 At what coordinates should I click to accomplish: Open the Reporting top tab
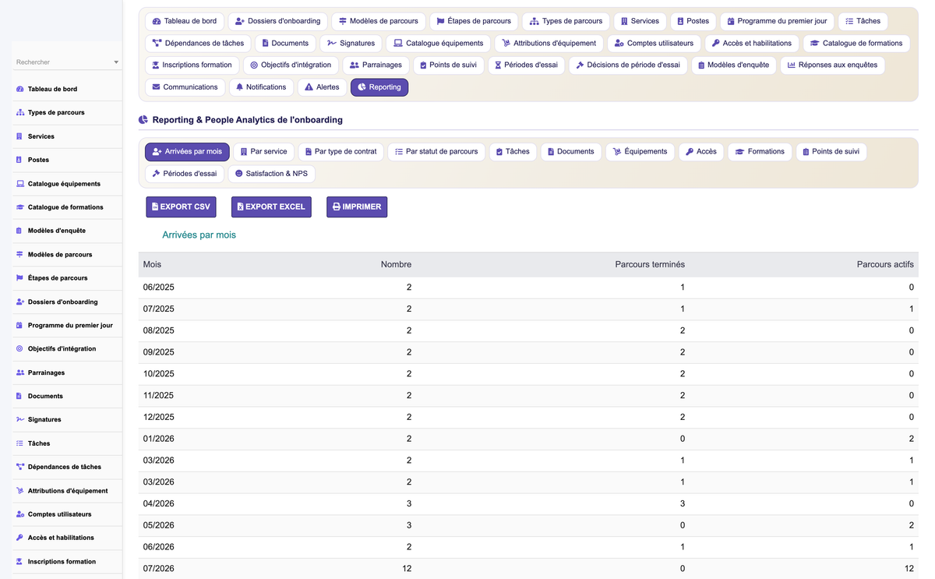[x=379, y=87]
